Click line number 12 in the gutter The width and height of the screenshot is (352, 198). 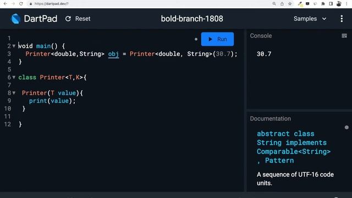pyautogui.click(x=7, y=124)
